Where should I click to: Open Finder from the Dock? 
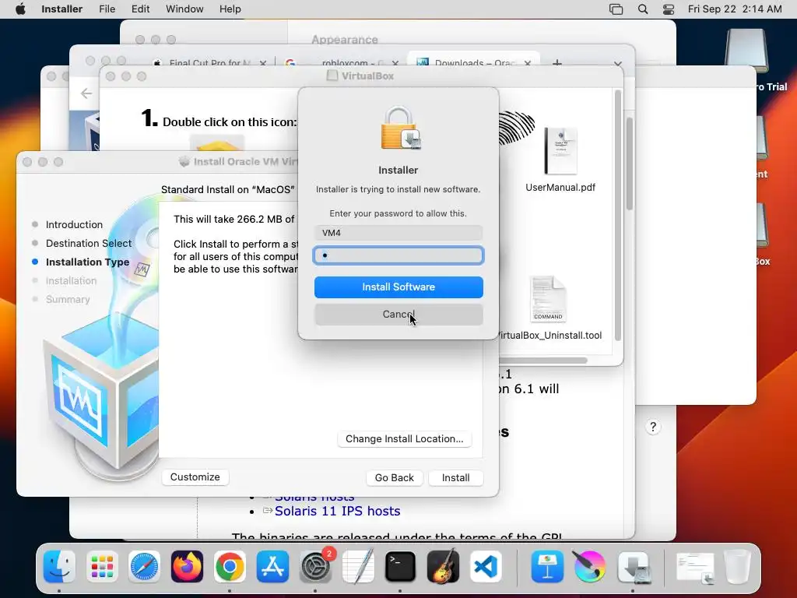(x=59, y=567)
